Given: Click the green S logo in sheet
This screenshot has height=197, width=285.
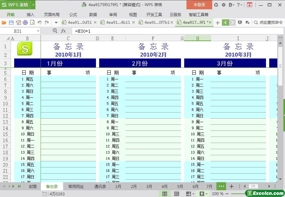Looking at the screenshot, I should point(25,49).
